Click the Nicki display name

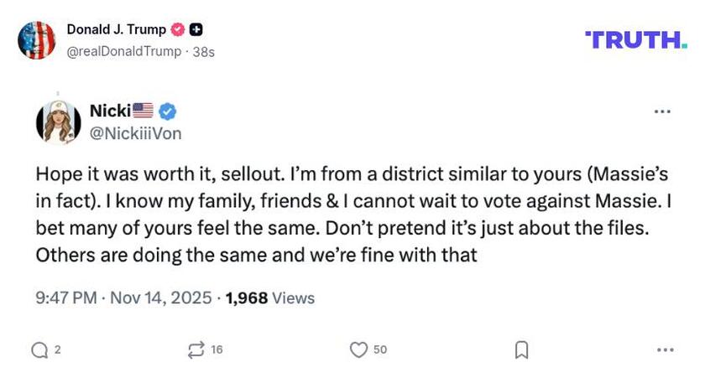click(109, 111)
